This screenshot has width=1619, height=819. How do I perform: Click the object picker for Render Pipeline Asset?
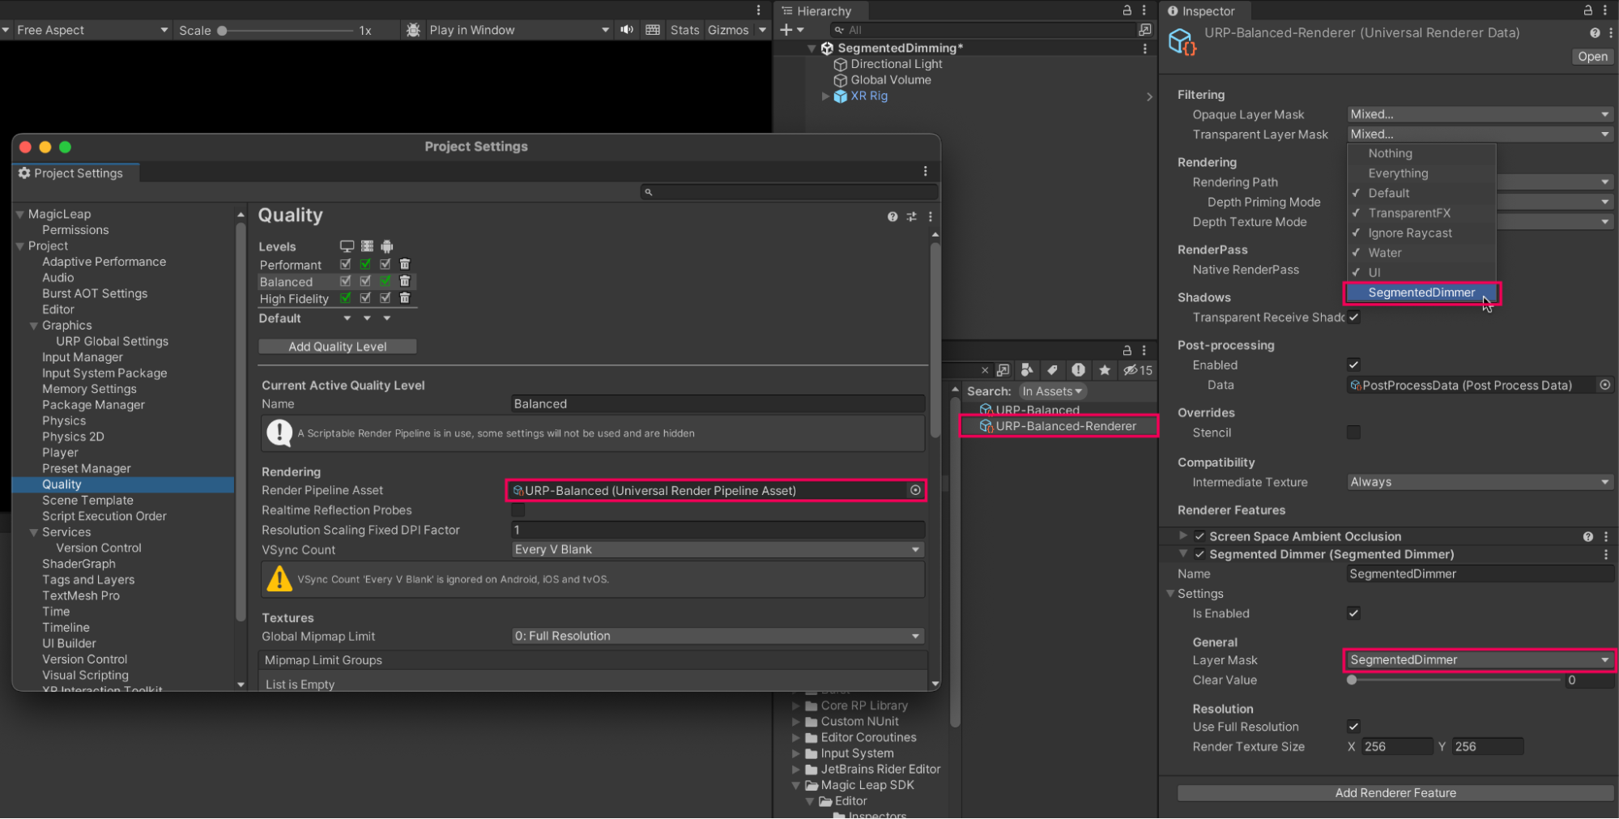click(915, 490)
